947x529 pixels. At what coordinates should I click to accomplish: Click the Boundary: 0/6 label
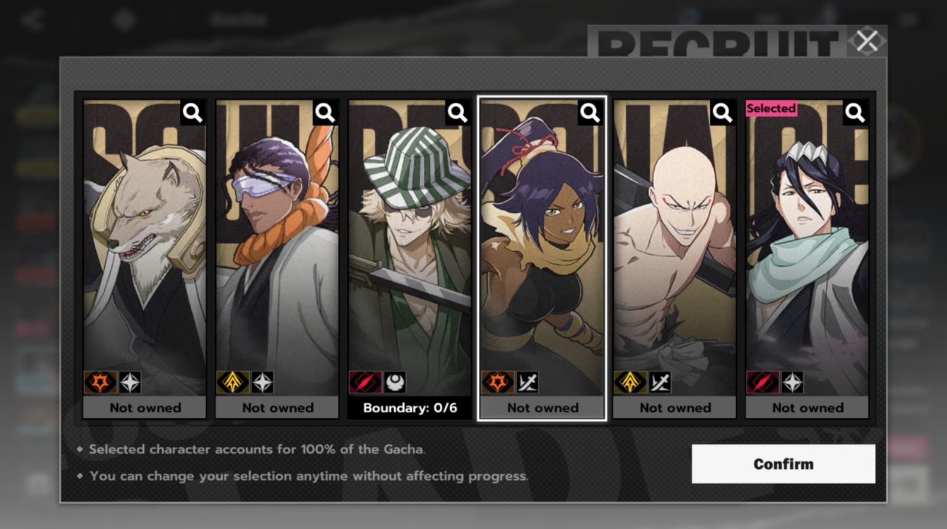click(410, 408)
